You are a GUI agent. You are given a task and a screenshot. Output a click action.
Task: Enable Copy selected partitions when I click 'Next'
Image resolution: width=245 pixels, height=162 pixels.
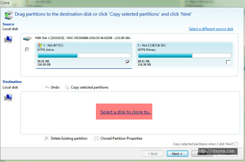pyautogui.click(x=236, y=144)
